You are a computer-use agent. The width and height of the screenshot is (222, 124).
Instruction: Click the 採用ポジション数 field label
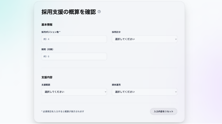51,32
